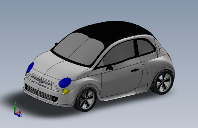Select the small rear quarter window
This screenshot has height=128, width=198.
pyautogui.click(x=145, y=47)
